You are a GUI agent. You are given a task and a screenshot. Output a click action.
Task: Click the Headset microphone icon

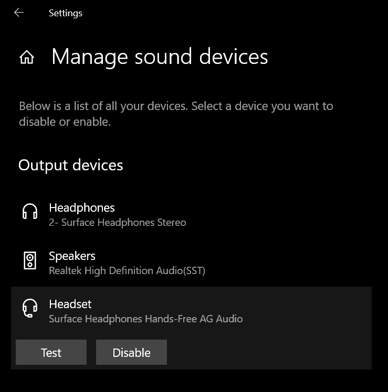coord(30,308)
